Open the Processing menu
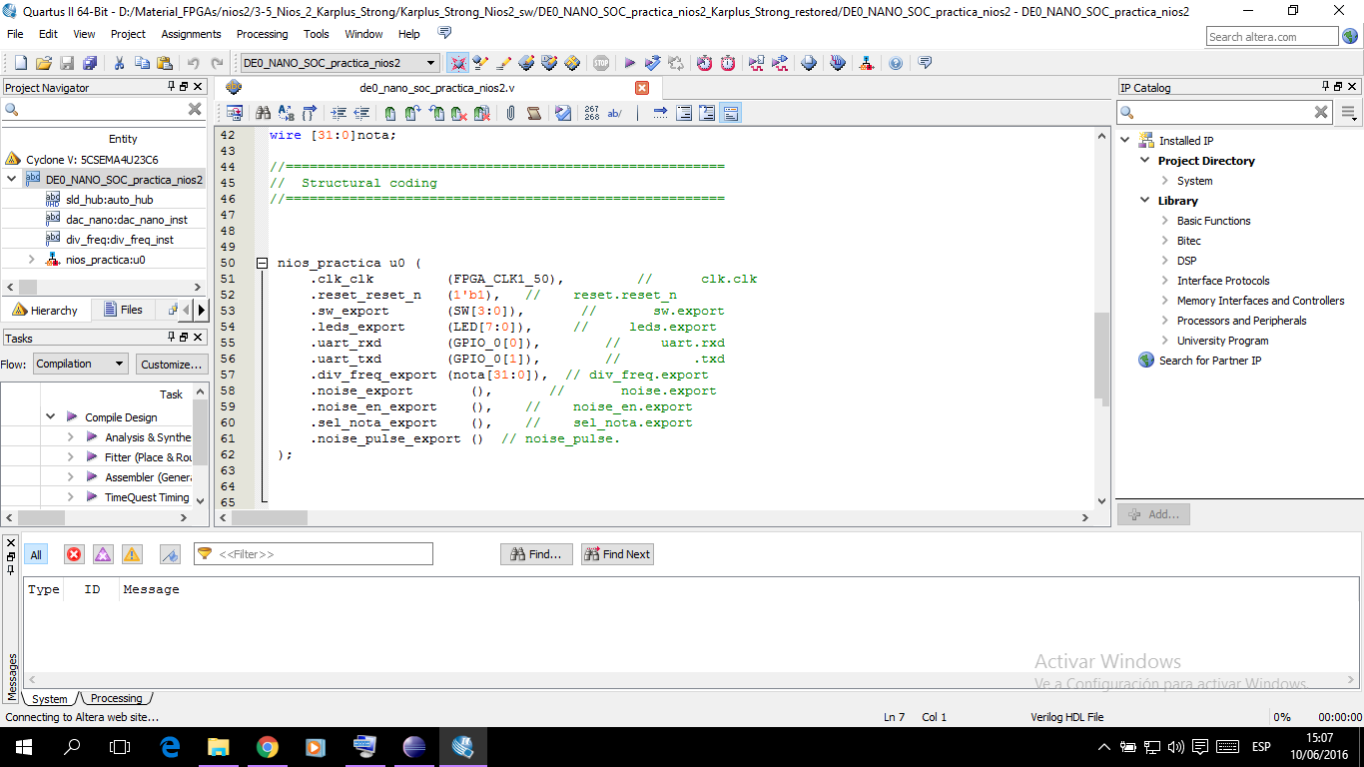Screen dimensions: 1364x767 click(263, 34)
